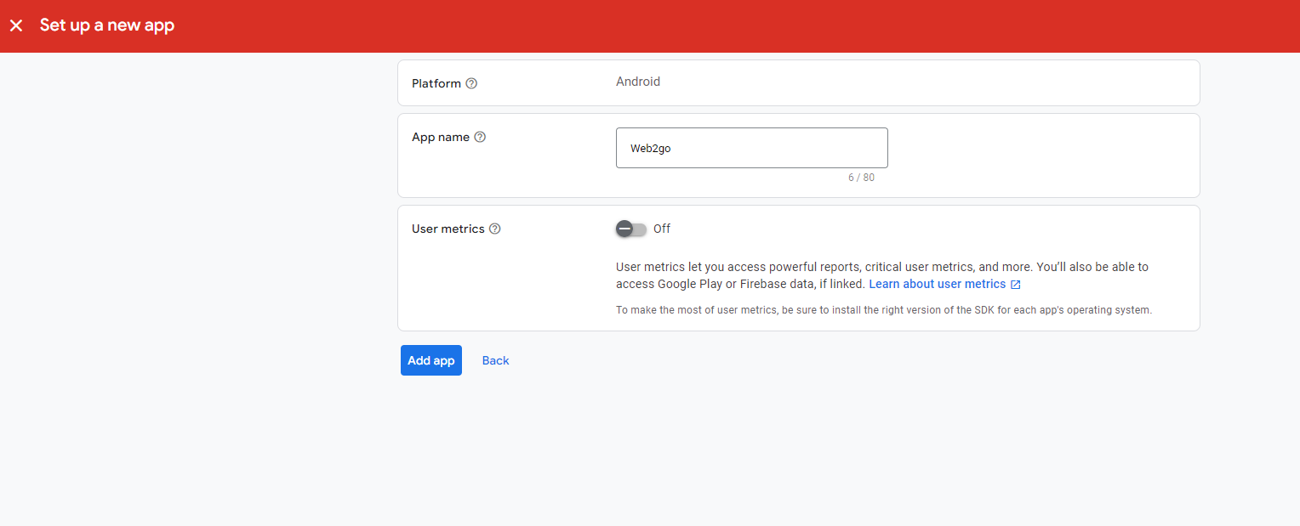Go back using the Back button
1300x526 pixels.
[495, 360]
